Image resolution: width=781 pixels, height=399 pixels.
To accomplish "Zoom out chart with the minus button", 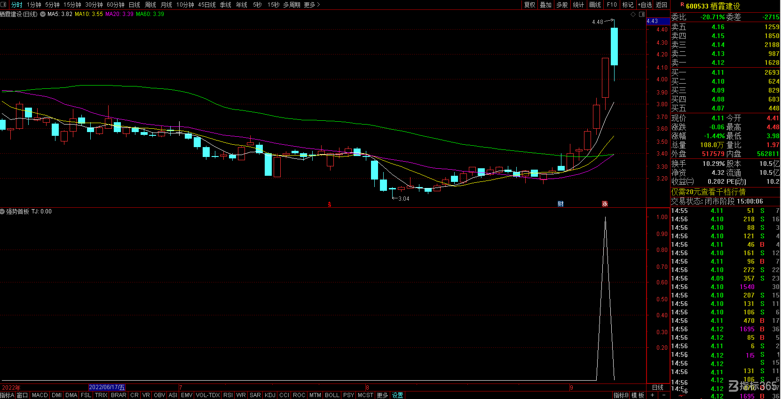I will (663, 395).
